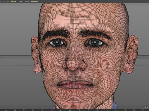Jump to frame 85 on the timeline
This screenshot has width=149, height=111.
coord(143,110)
